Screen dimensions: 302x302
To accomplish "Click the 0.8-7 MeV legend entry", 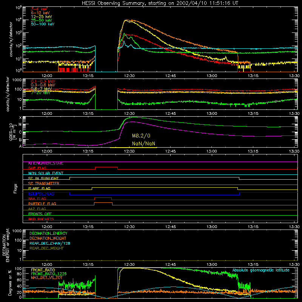I will [x=41, y=89].
